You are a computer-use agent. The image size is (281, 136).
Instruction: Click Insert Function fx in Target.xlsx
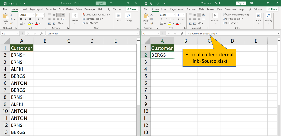click(x=182, y=33)
